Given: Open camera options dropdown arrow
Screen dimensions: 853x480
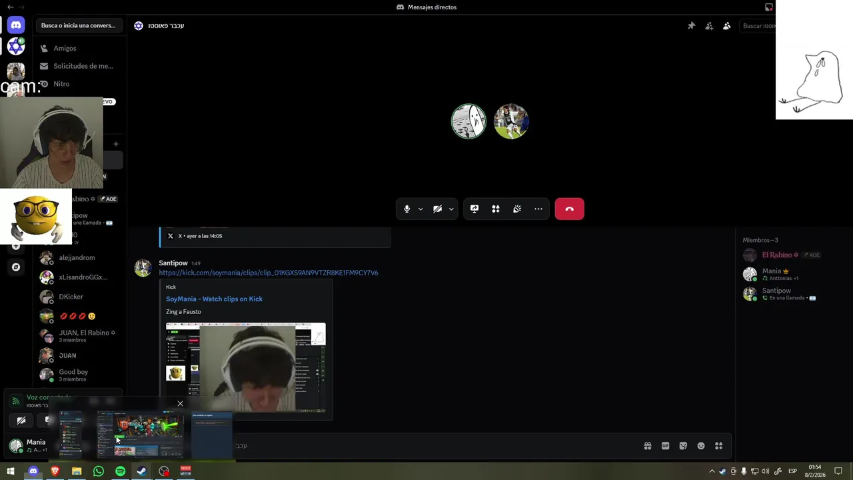Looking at the screenshot, I should [451, 209].
